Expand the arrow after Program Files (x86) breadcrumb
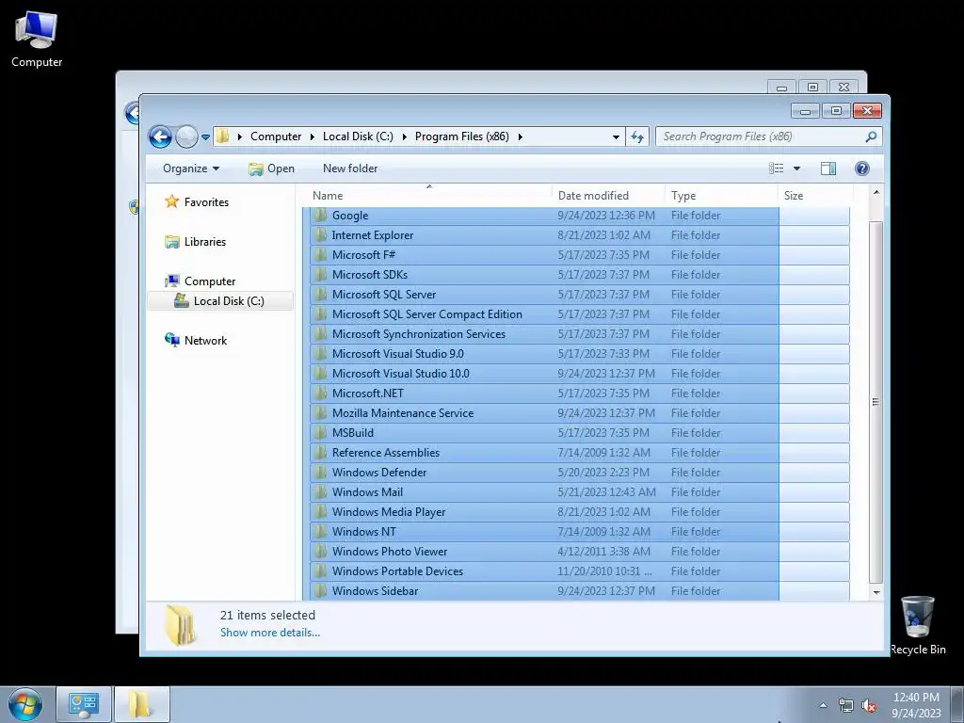Screen dimensions: 964x723 [x=520, y=137]
